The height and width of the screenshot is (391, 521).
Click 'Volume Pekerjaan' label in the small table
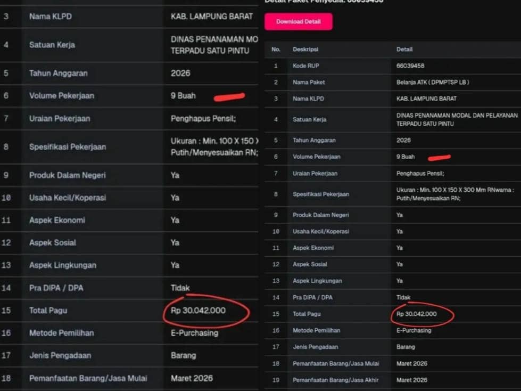point(316,157)
